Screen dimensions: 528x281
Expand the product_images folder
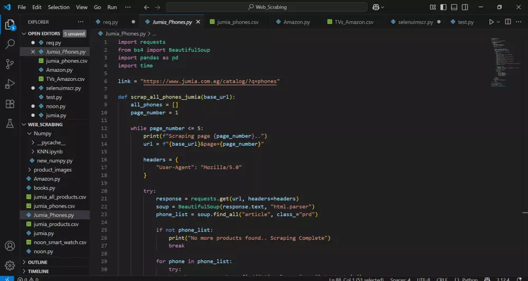52,170
